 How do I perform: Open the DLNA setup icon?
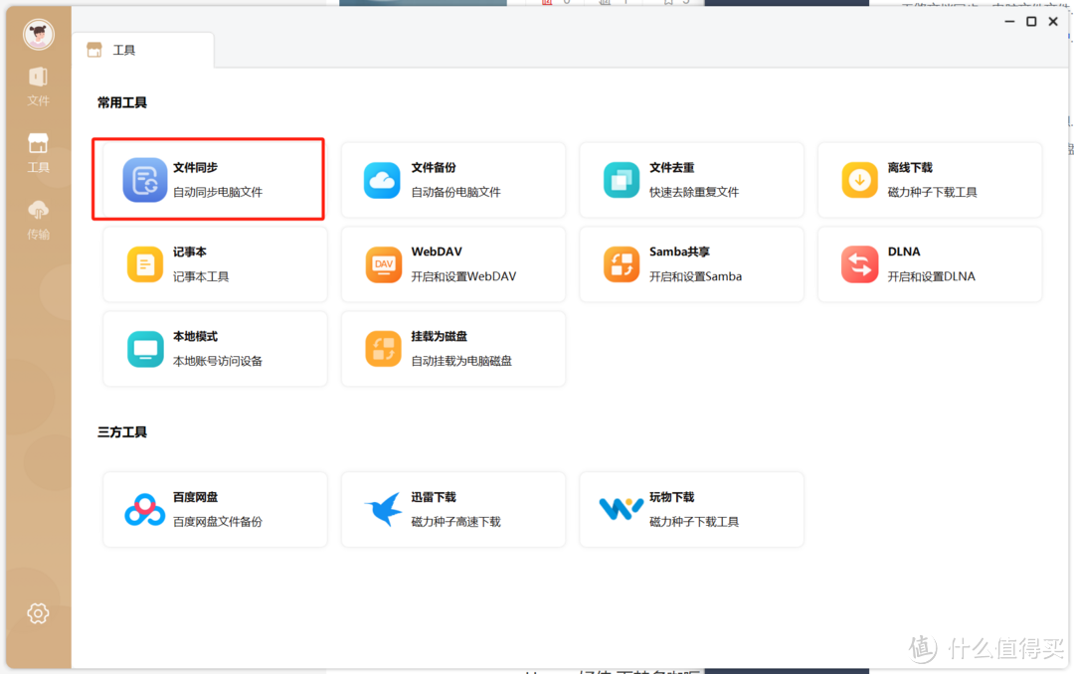click(859, 263)
